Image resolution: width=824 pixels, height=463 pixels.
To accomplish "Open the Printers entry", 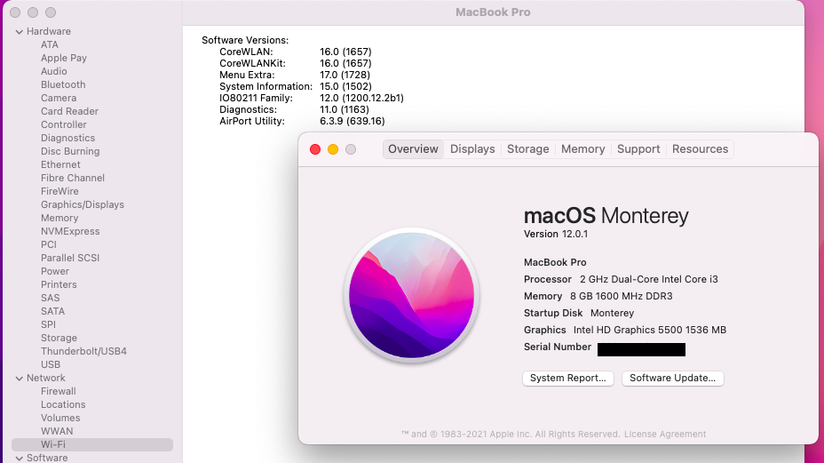I will tap(59, 284).
